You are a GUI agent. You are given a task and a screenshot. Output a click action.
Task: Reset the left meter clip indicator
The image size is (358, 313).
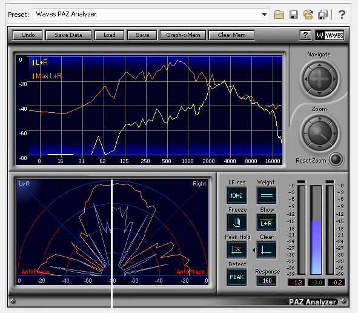click(302, 182)
